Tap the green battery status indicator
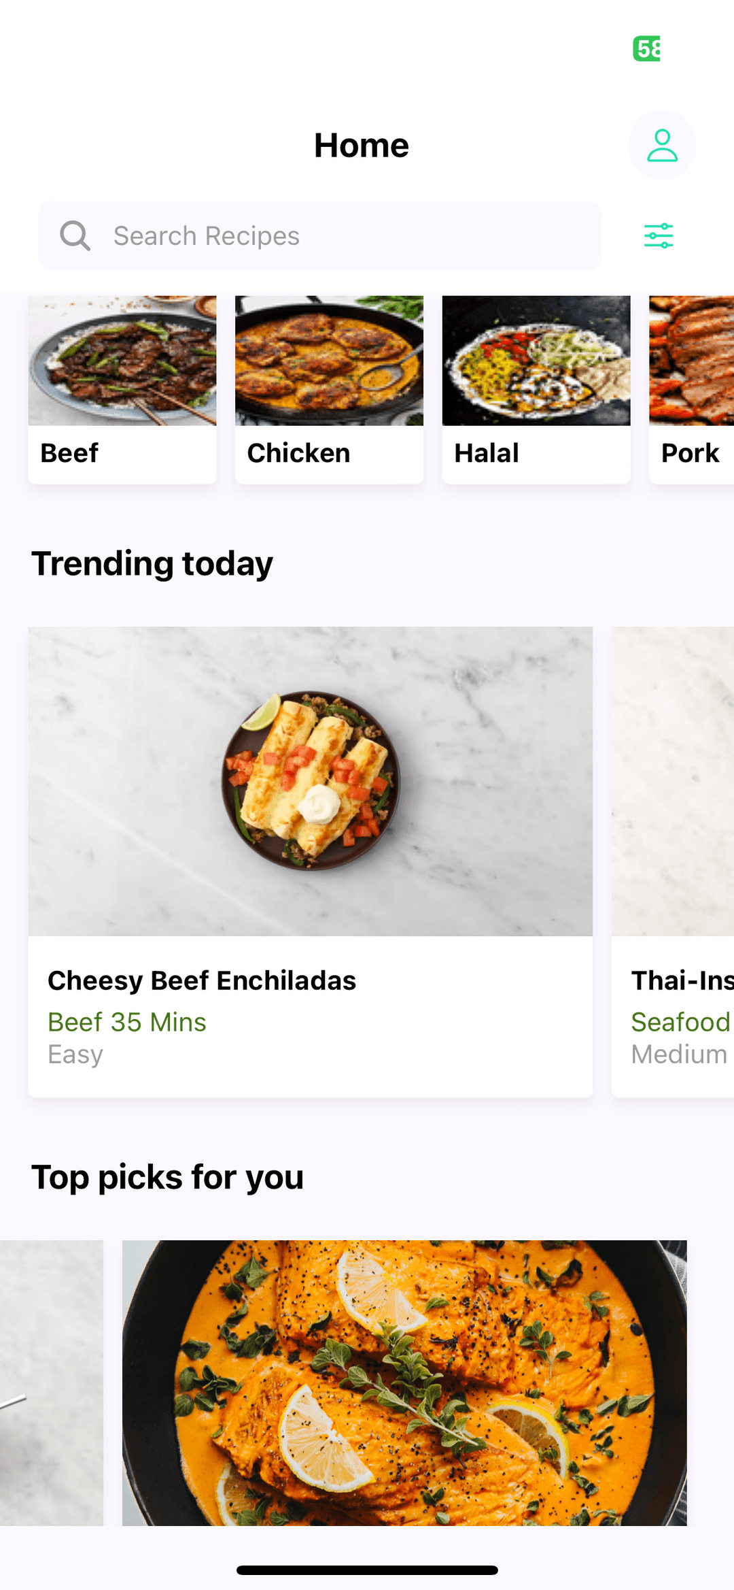 646,48
